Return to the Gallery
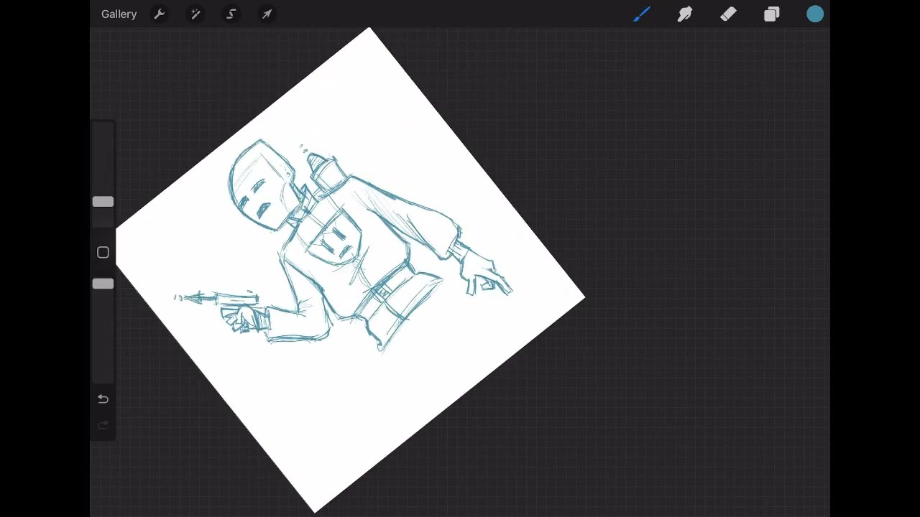This screenshot has height=517, width=920. pyautogui.click(x=119, y=14)
